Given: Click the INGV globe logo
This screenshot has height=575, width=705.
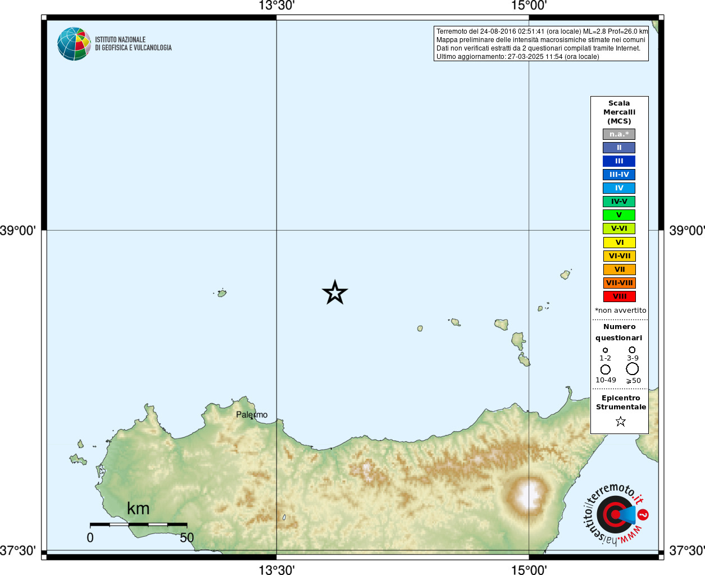Looking at the screenshot, I should click(x=74, y=44).
